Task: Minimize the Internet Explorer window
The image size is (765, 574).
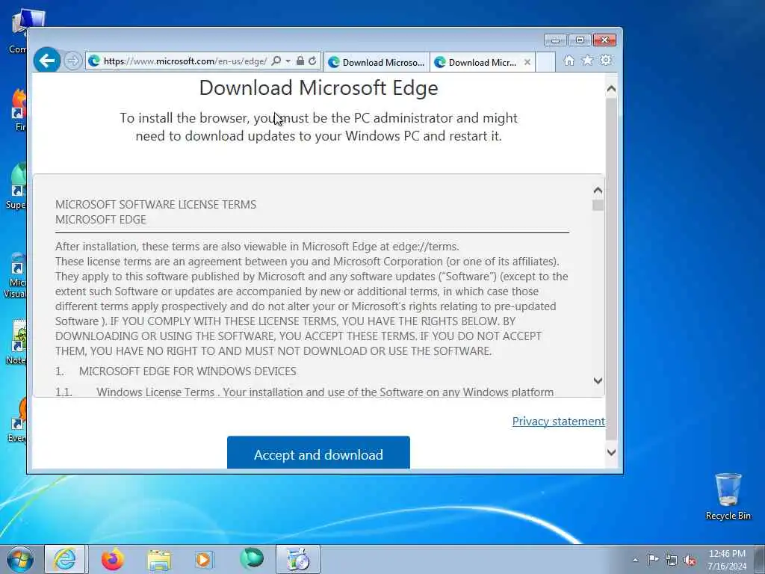Action: pos(555,40)
